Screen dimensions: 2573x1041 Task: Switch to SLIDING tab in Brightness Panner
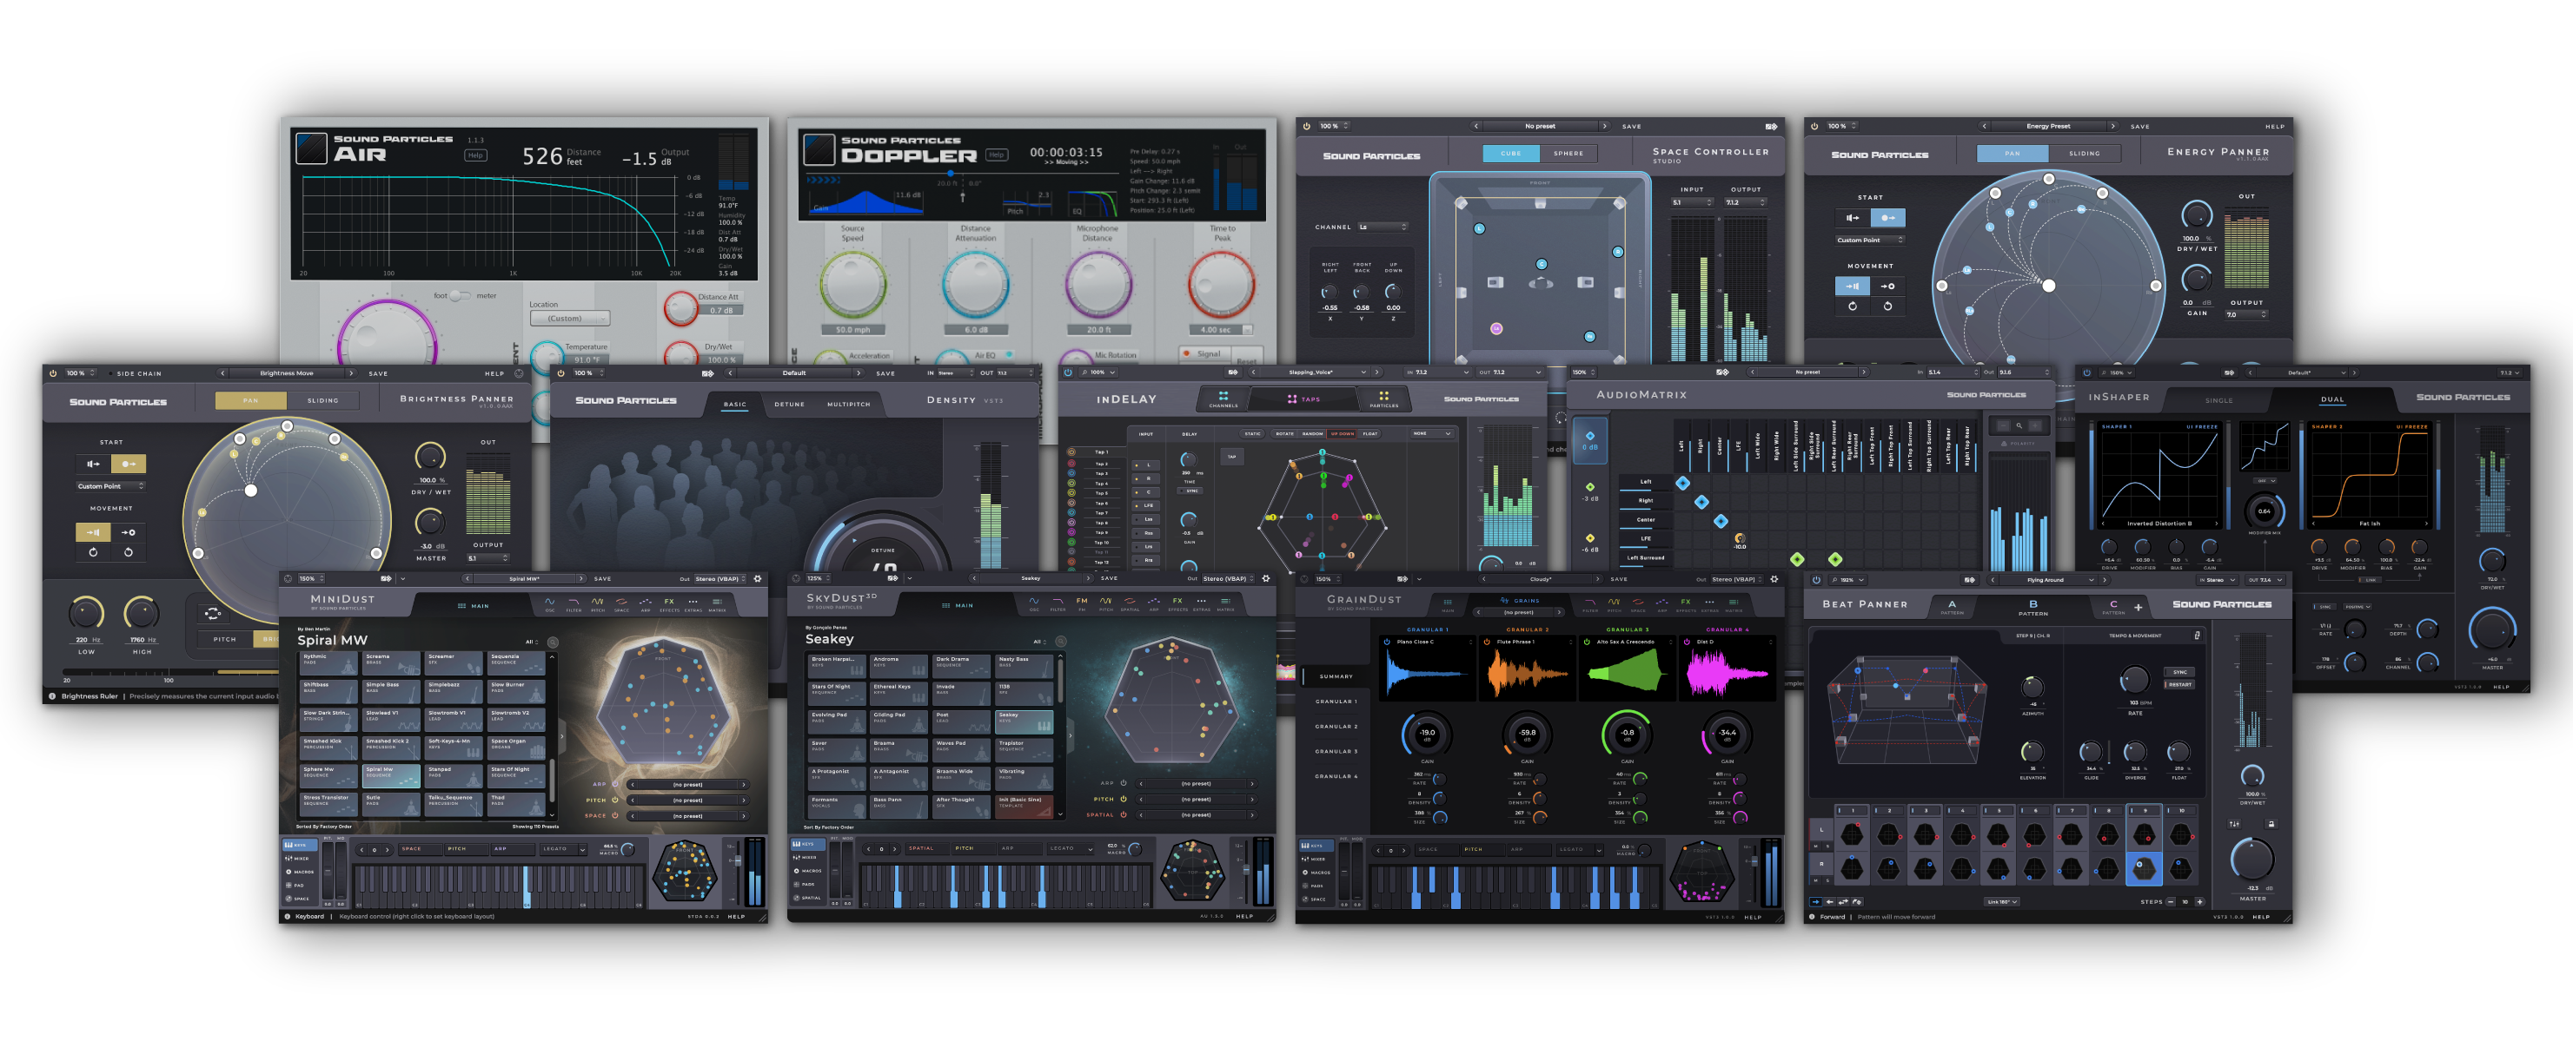point(322,400)
